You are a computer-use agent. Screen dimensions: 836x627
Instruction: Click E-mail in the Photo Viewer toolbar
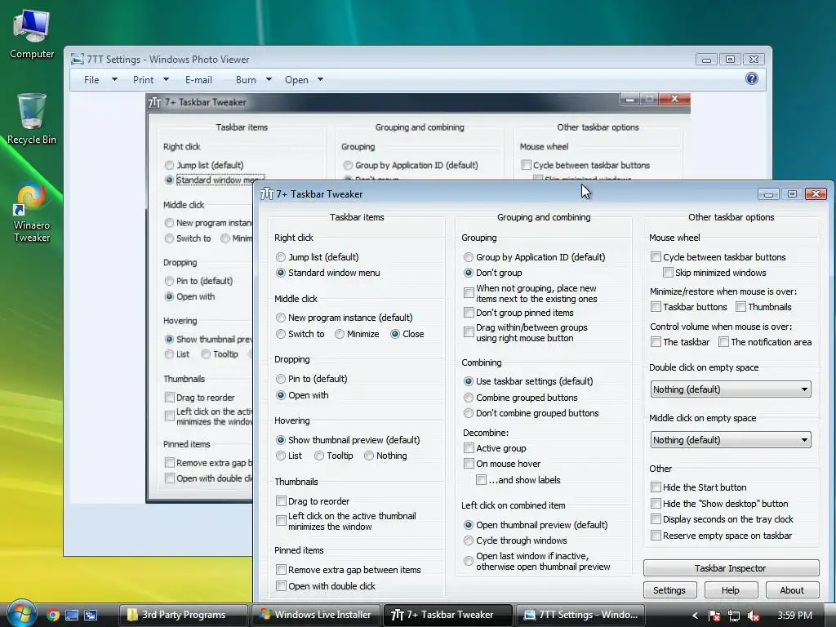tap(198, 80)
